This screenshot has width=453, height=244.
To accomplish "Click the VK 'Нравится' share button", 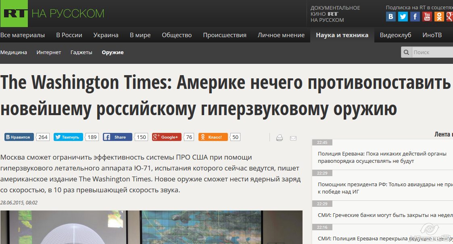I will (x=19, y=137).
